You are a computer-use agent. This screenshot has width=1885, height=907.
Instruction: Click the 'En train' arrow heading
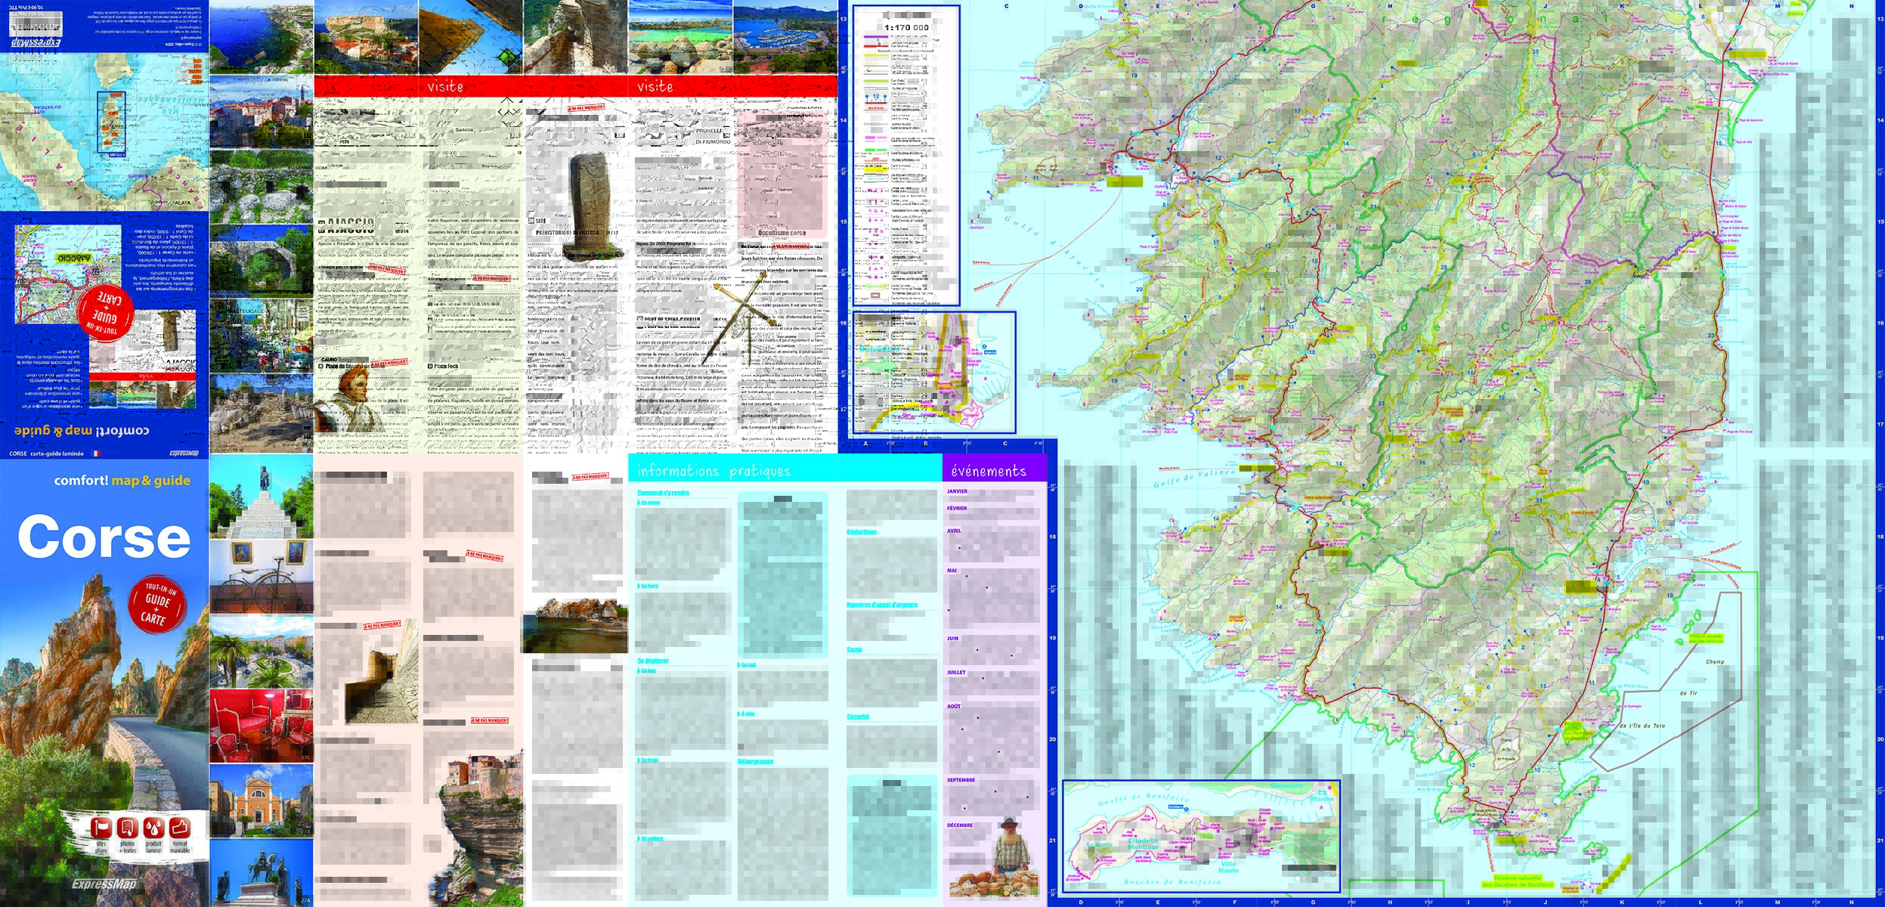[x=648, y=760]
